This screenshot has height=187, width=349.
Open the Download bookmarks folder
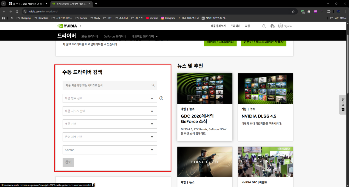pyautogui.click(x=41, y=18)
